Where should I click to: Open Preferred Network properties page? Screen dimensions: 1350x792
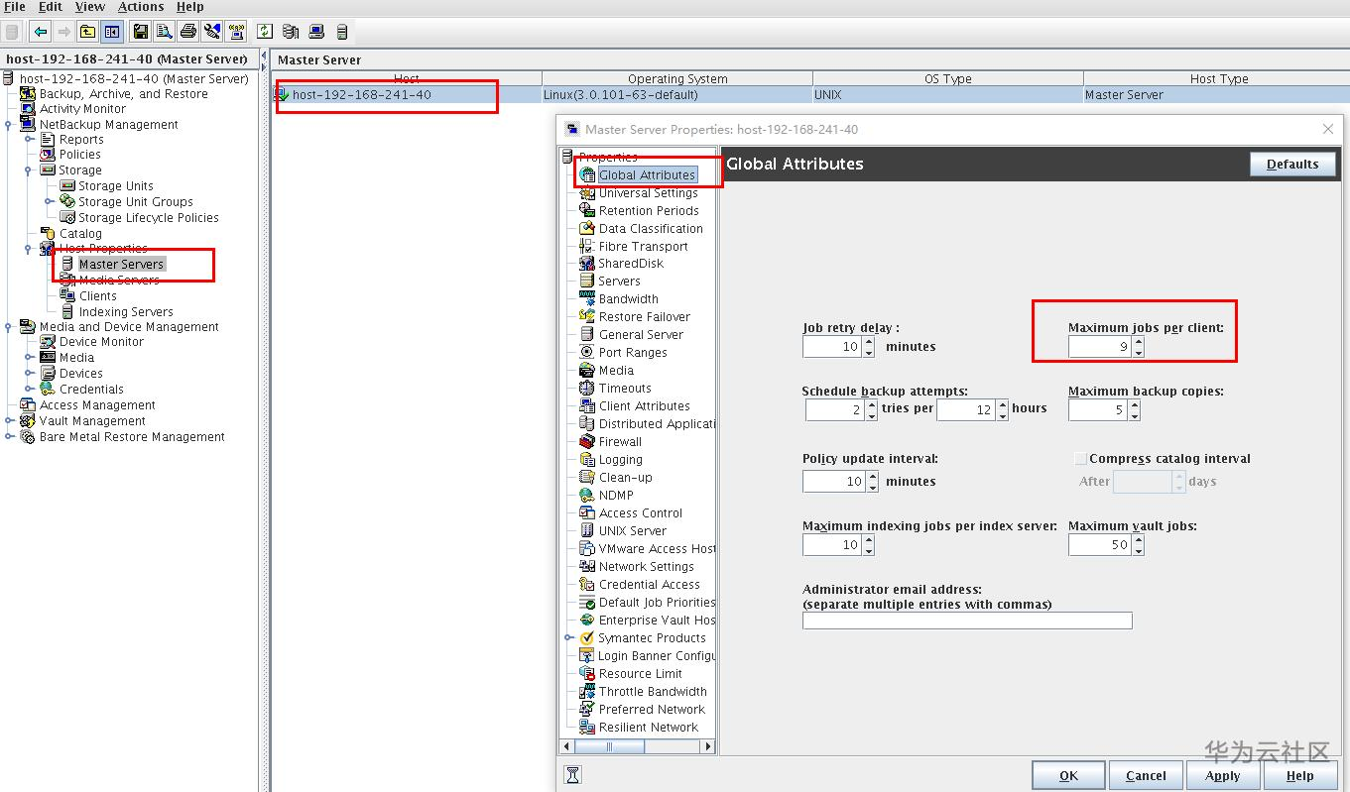pos(652,710)
